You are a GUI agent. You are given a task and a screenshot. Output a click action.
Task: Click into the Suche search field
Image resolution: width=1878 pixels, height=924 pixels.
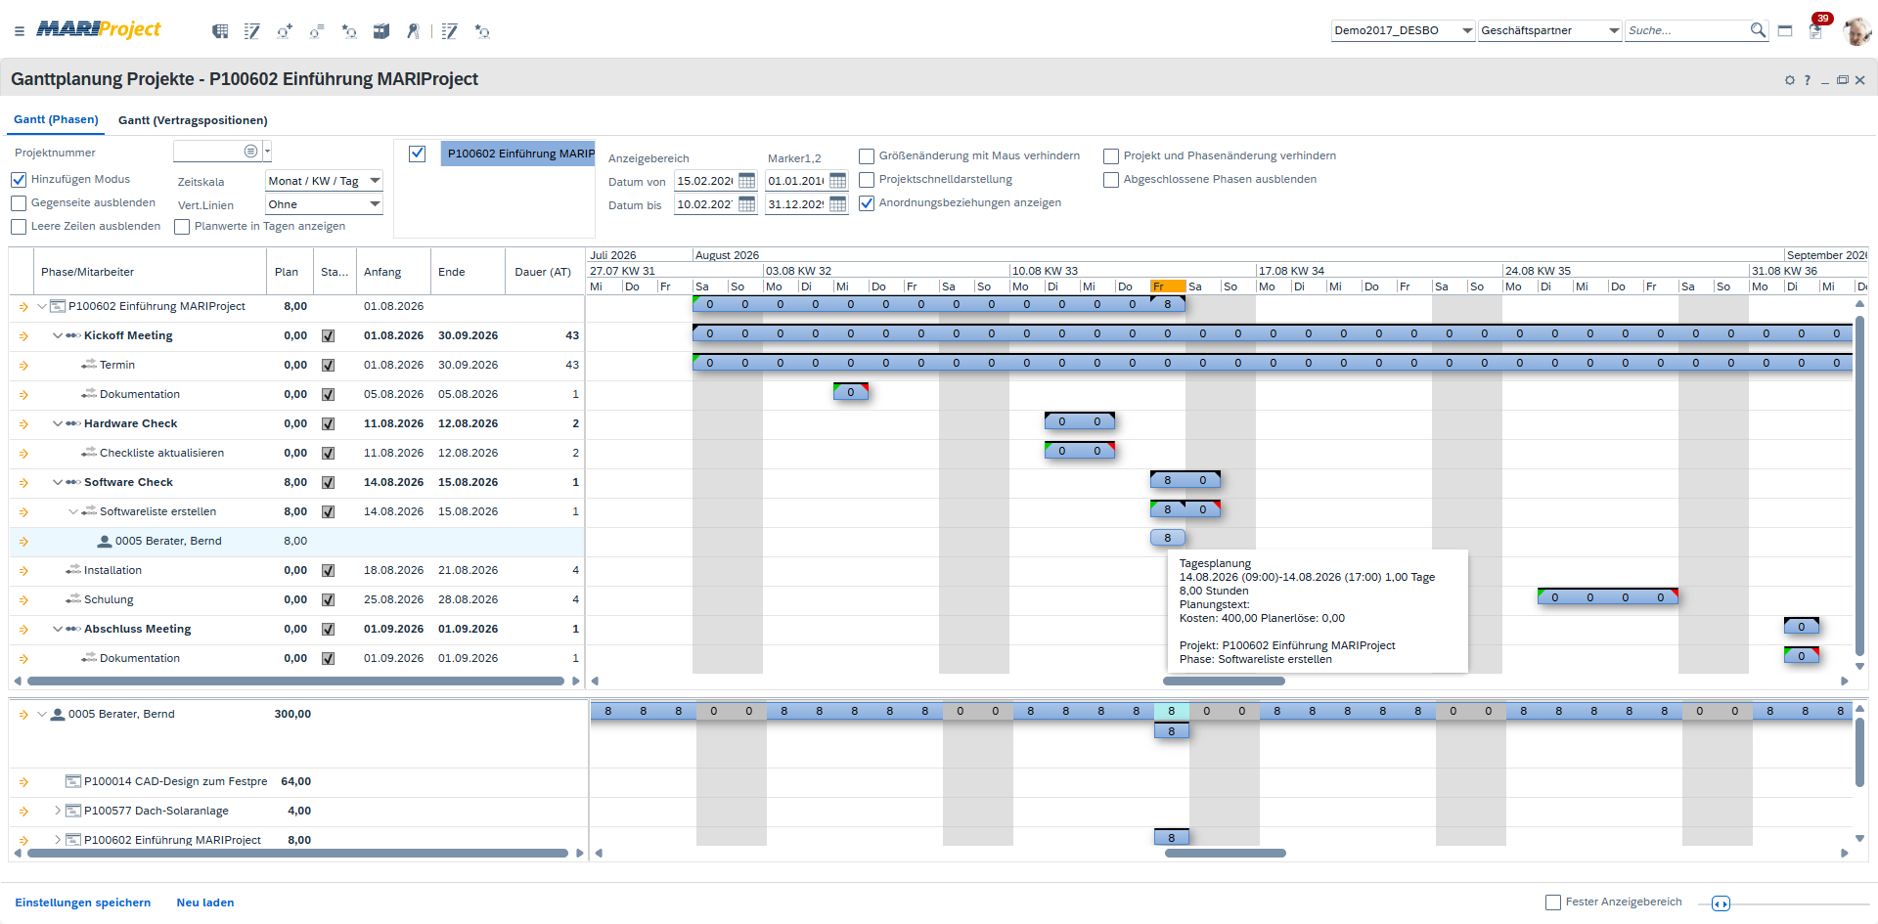[x=1686, y=30]
